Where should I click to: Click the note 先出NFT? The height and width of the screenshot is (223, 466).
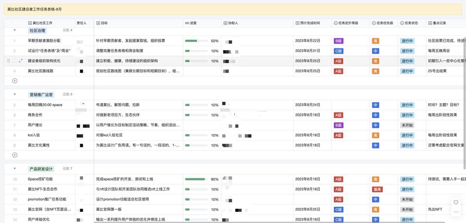click(435, 209)
